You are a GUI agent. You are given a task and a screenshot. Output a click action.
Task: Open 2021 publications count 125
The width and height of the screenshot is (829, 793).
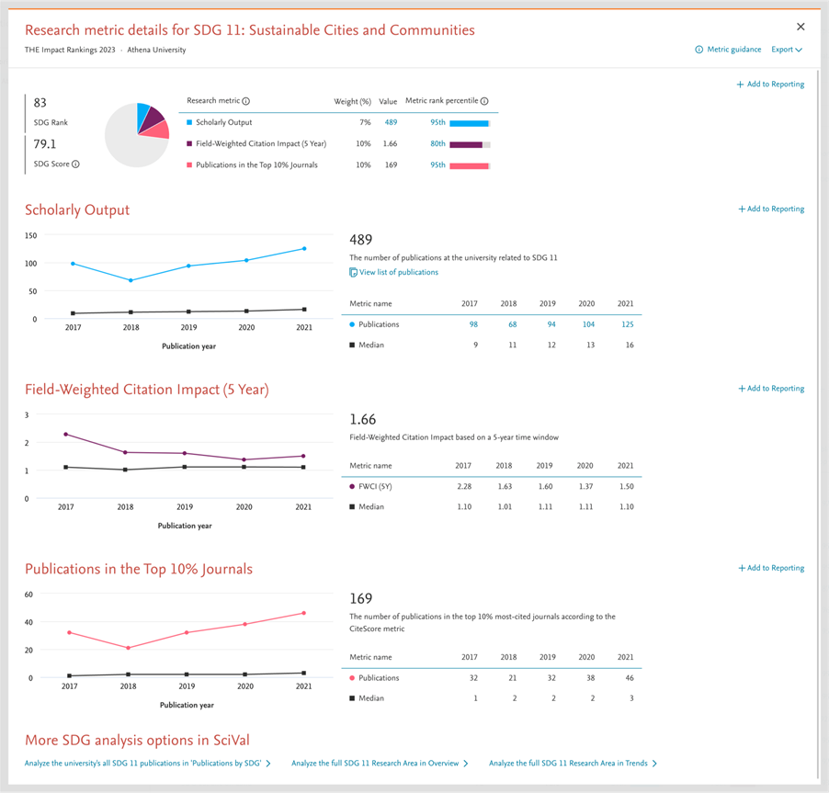click(628, 324)
